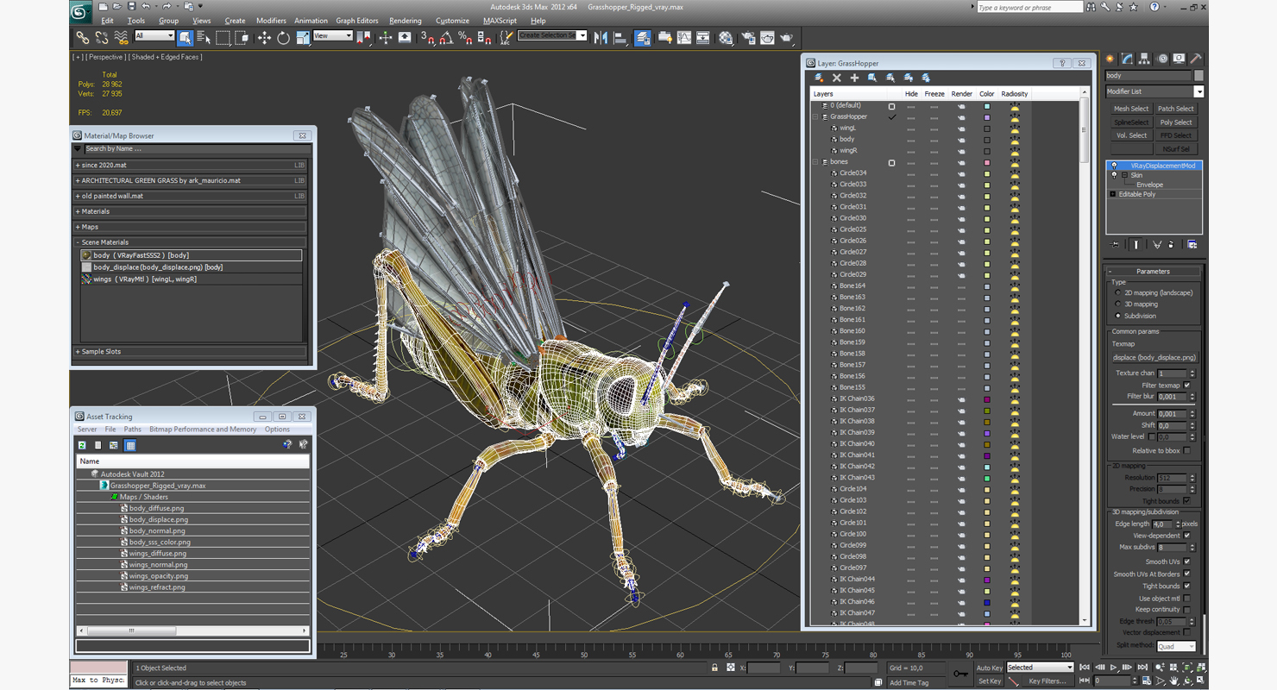Click the Mirror tool icon

click(x=601, y=37)
